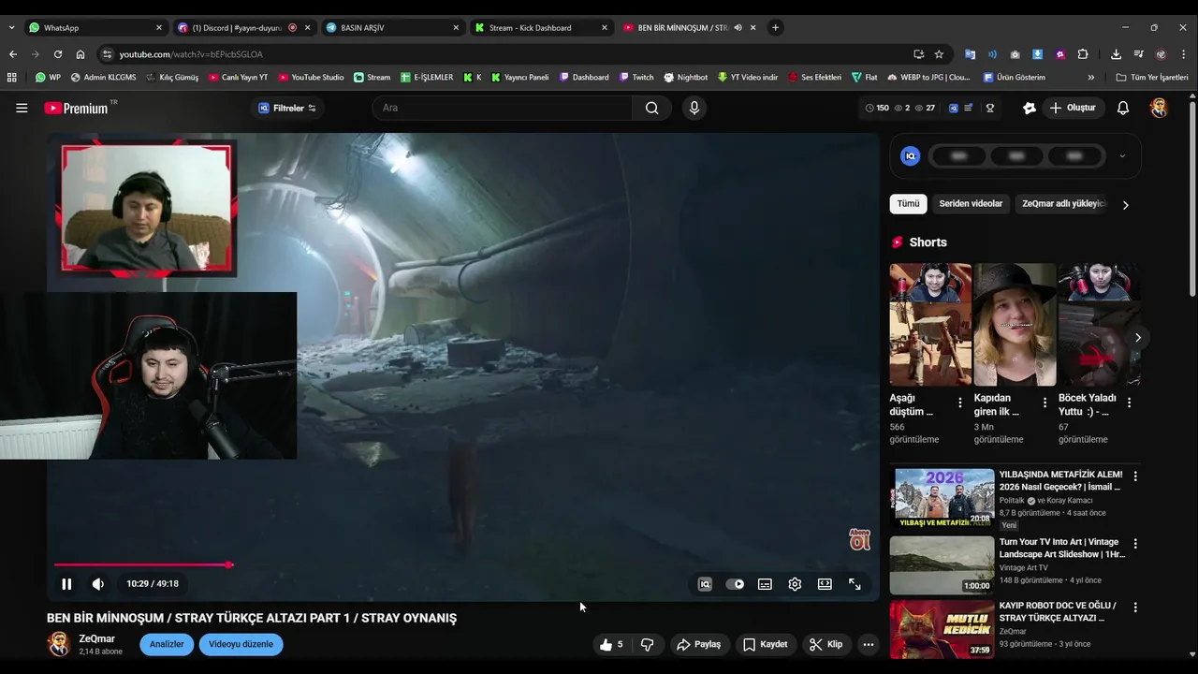Click the page vertical scrollbar
This screenshot has height=674, width=1198.
click(1192, 197)
